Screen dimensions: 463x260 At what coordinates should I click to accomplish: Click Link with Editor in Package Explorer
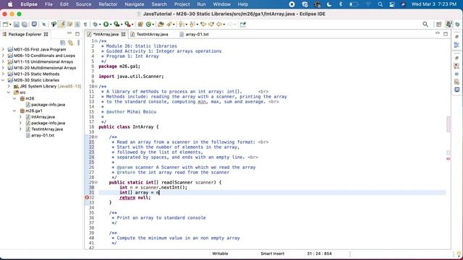pyautogui.click(x=70, y=43)
